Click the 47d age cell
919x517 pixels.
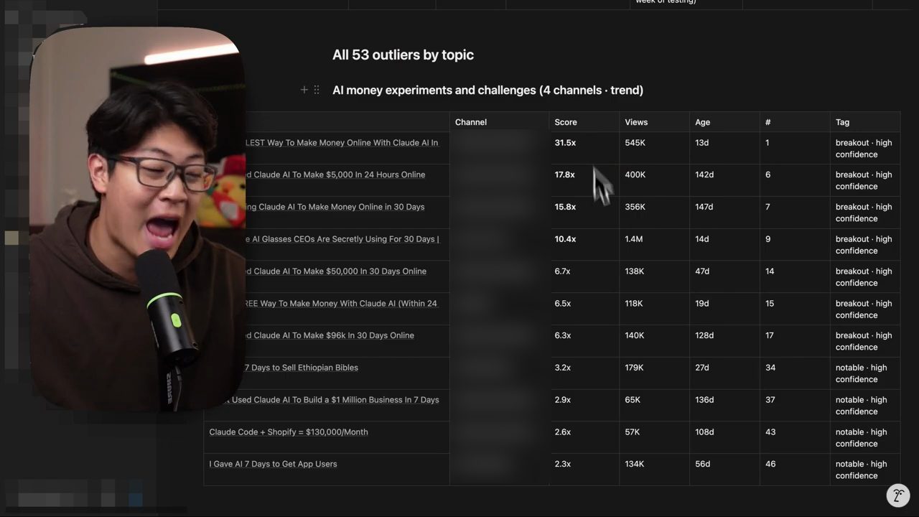click(724, 277)
